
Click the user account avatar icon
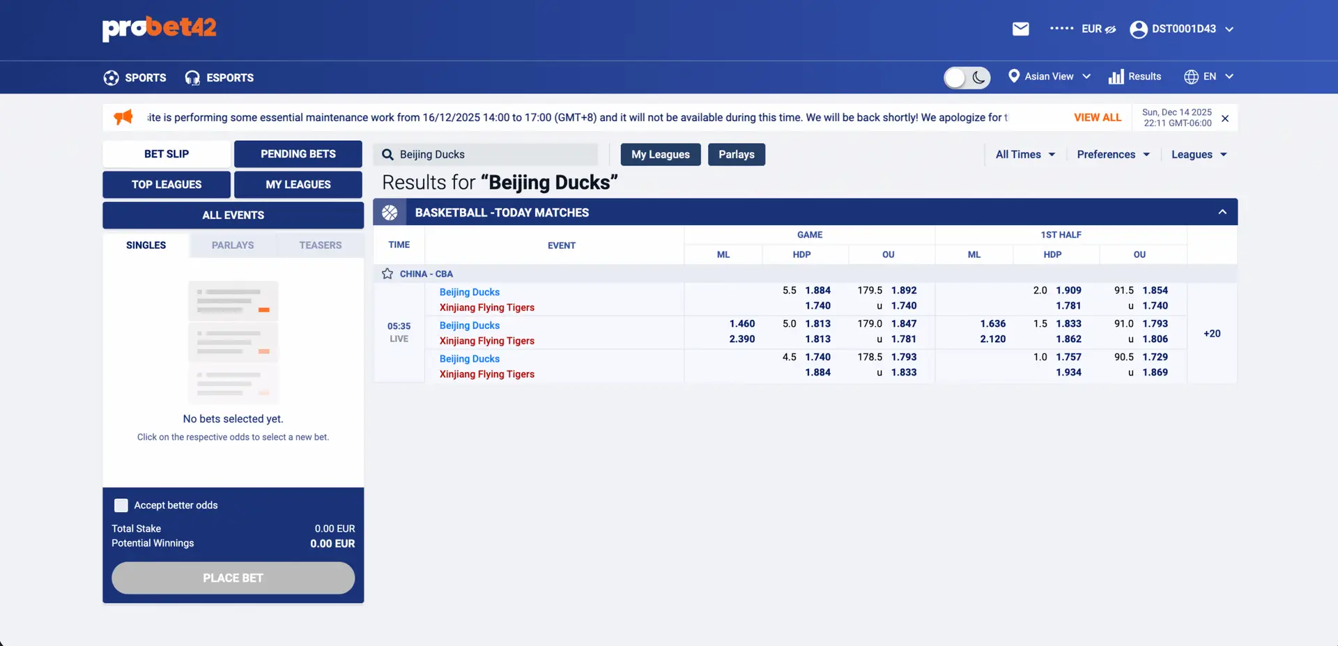[1138, 29]
